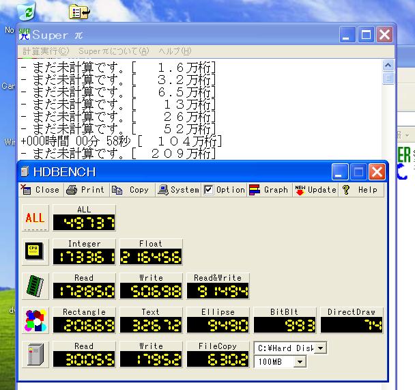Viewport: 415px width, 390px height.
Task: Click the FileCopy score 6302
Action: [x=218, y=359]
